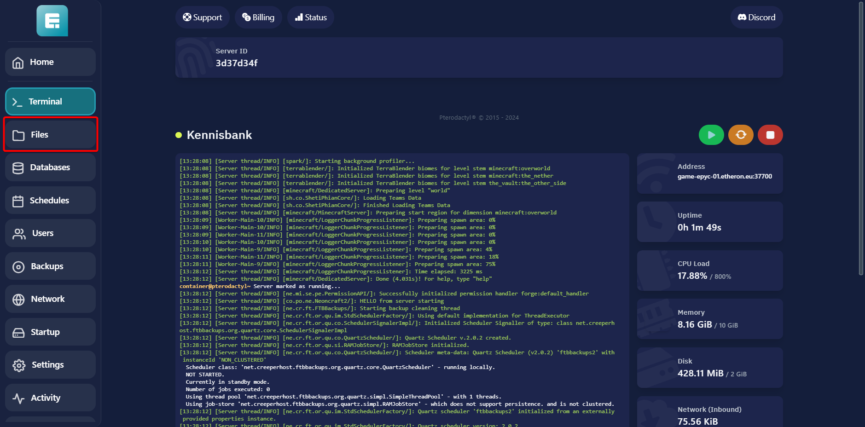Join the Discord via top button

[756, 17]
